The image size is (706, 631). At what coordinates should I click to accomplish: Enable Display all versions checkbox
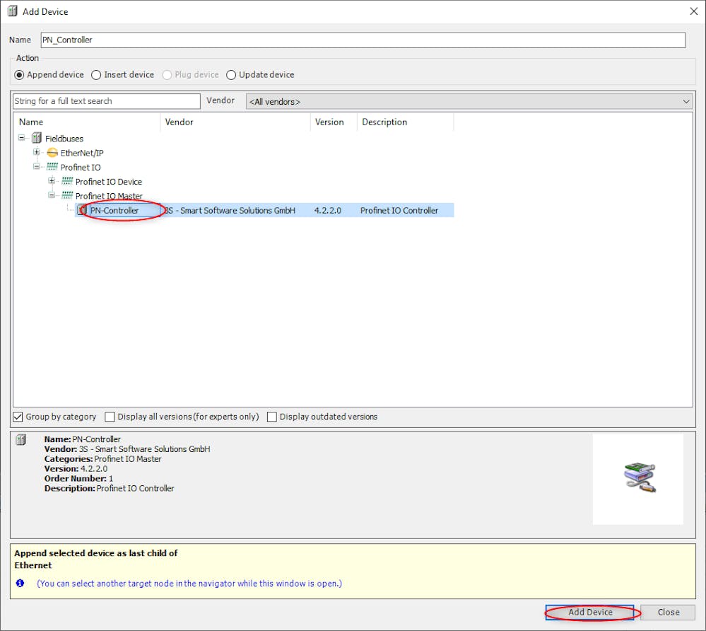pos(110,417)
